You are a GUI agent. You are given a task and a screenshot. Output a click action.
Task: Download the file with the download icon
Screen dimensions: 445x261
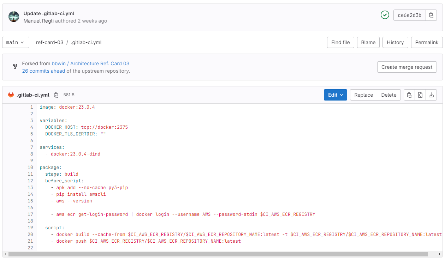pyautogui.click(x=431, y=95)
